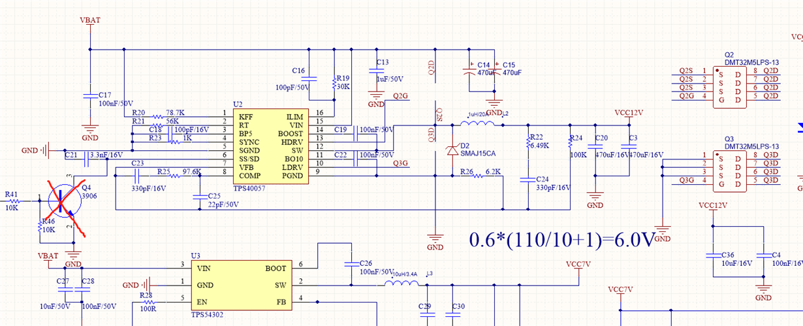Click the EN pin name on U3
The width and height of the screenshot is (803, 326).
point(202,302)
